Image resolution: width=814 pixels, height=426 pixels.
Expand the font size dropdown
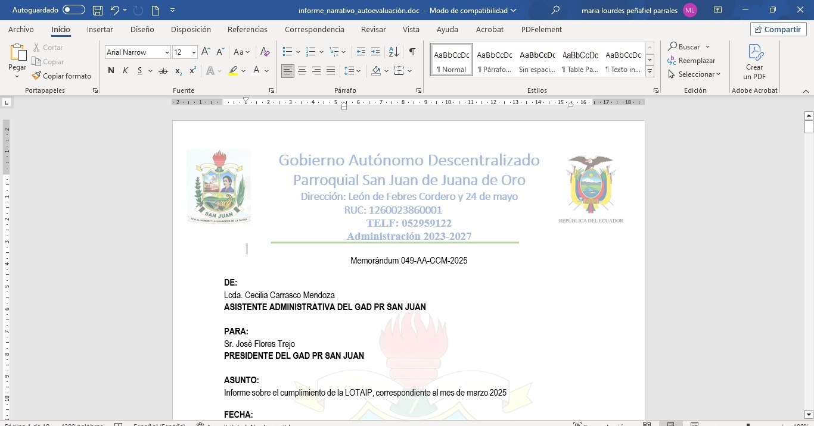194,52
